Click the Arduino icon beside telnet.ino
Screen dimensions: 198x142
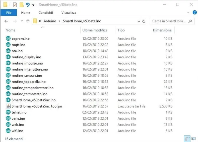[8, 112]
